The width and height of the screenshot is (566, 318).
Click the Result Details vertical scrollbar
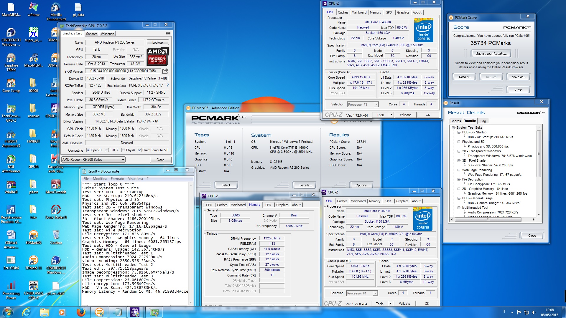539,171
